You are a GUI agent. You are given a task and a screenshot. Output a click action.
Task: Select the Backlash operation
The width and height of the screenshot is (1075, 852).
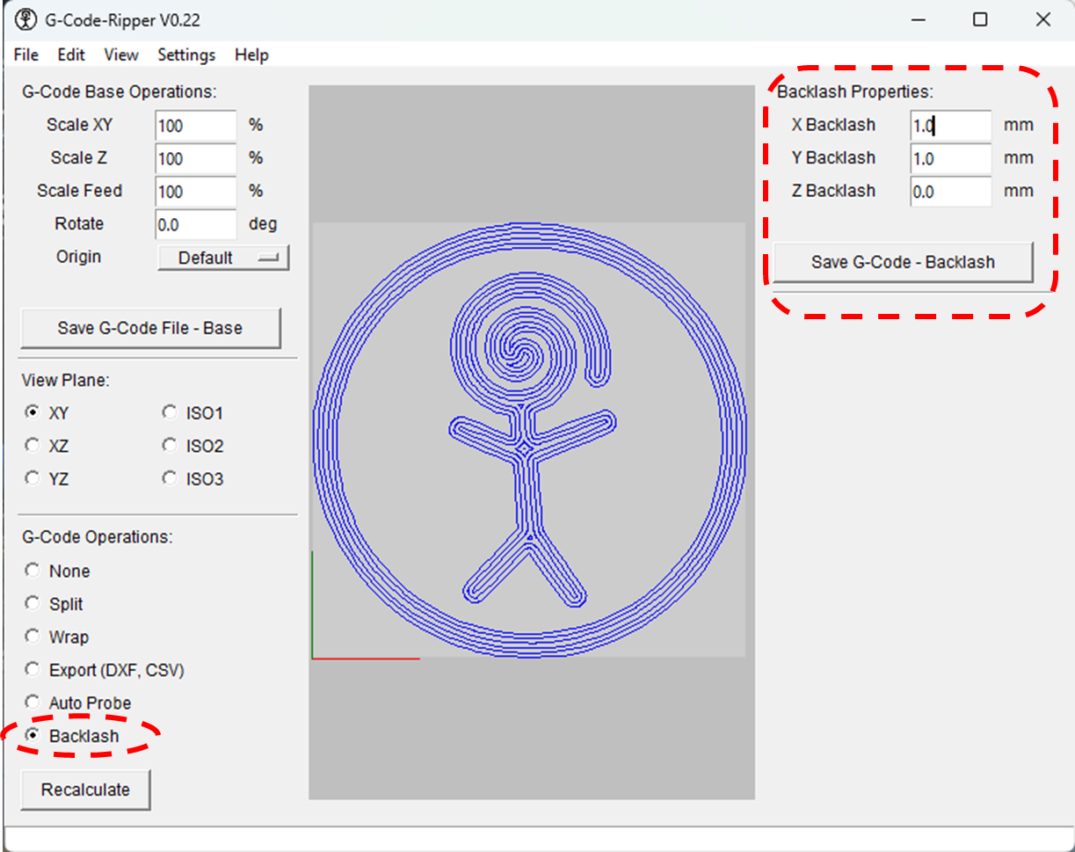tap(32, 735)
